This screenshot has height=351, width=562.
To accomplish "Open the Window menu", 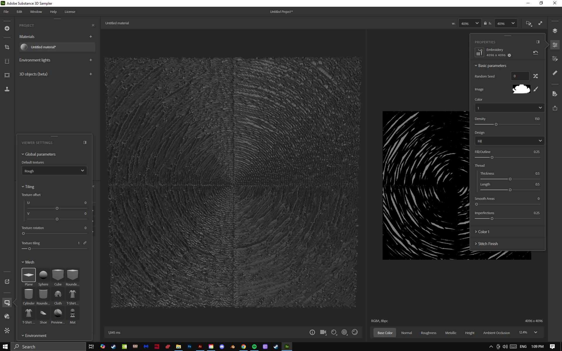I will (36, 12).
